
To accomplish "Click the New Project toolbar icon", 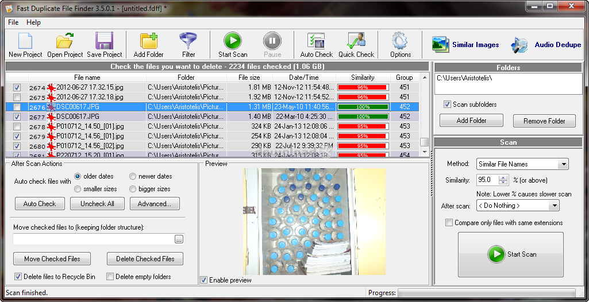I will point(25,42).
